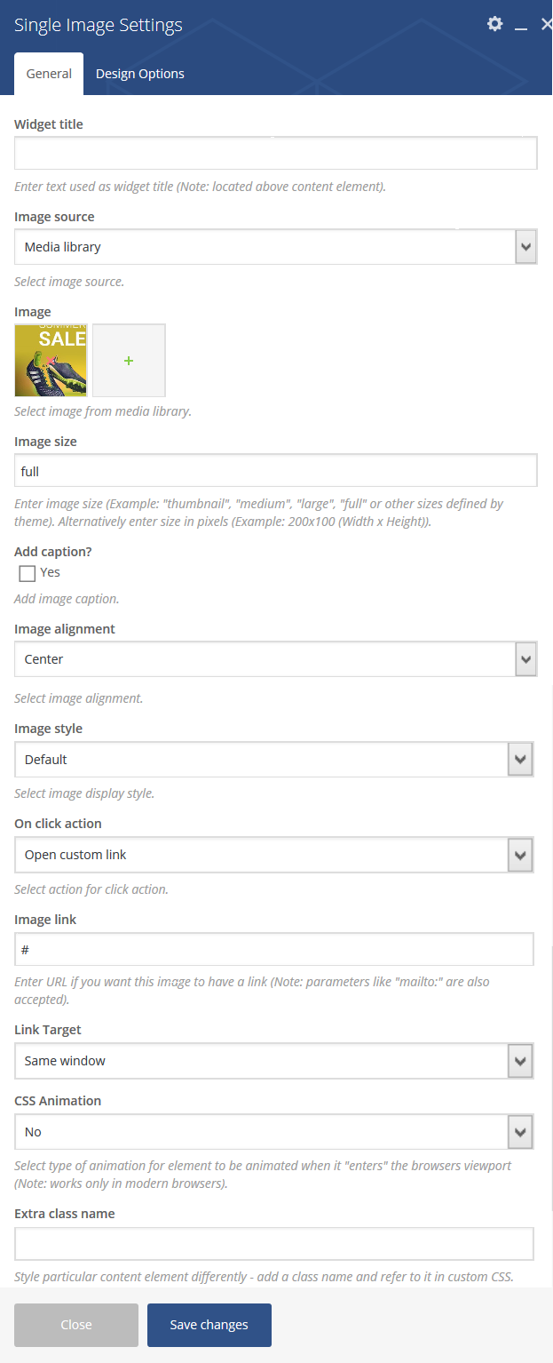The height and width of the screenshot is (1363, 553).
Task: Click into the Image size field
Action: [x=275, y=471]
